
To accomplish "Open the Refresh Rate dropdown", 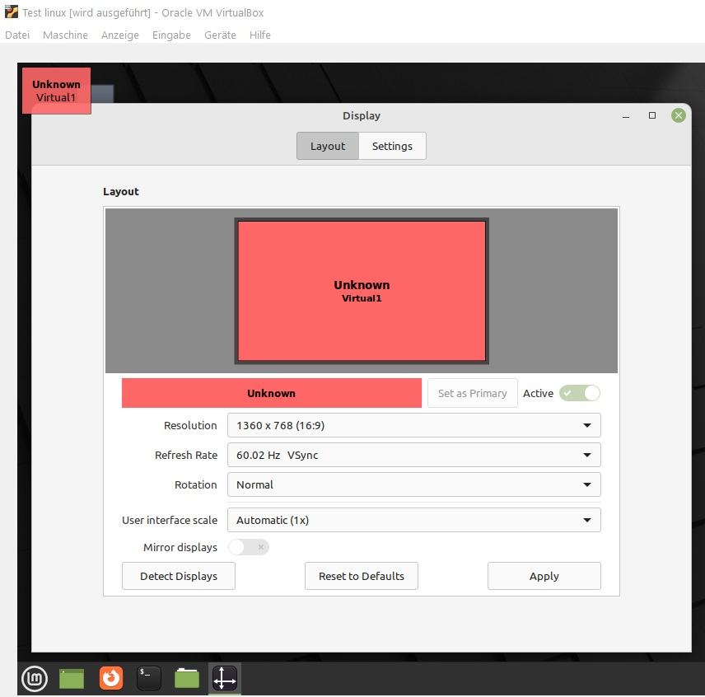I will (413, 455).
